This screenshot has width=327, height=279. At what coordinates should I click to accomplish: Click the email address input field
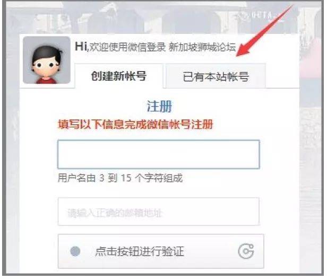point(159,212)
